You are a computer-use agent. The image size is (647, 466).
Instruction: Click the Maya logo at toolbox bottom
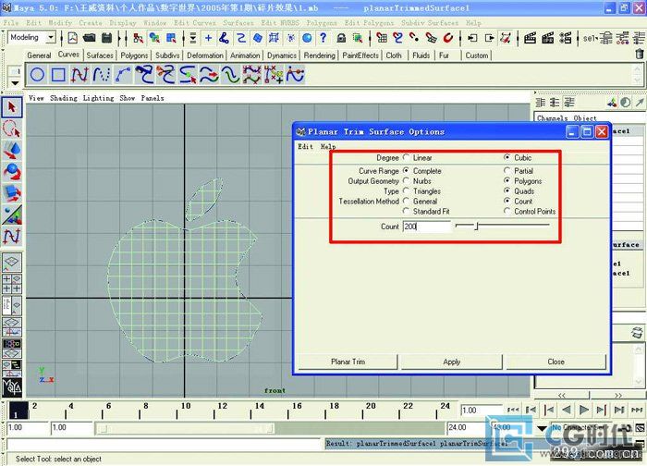coord(12,387)
